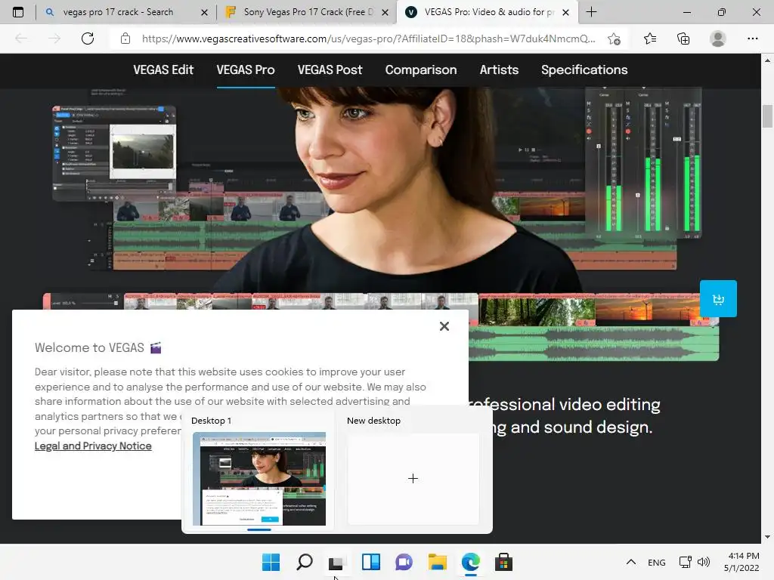Viewport: 774px width, 580px height.
Task: Switch to 'Sony Vegas Pro 17 Crack' tab
Action: click(x=307, y=12)
